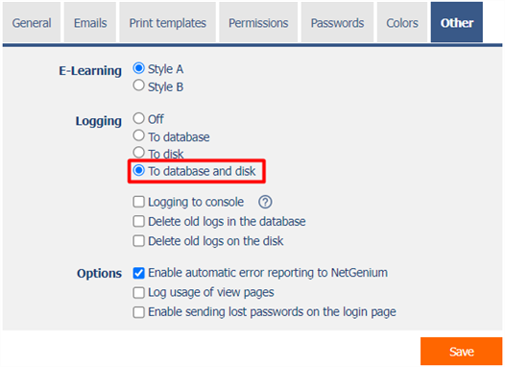The image size is (505, 367).
Task: Turn logging Off
Action: pos(139,118)
